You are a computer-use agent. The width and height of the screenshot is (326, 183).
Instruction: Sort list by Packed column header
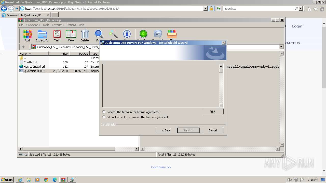click(x=79, y=54)
